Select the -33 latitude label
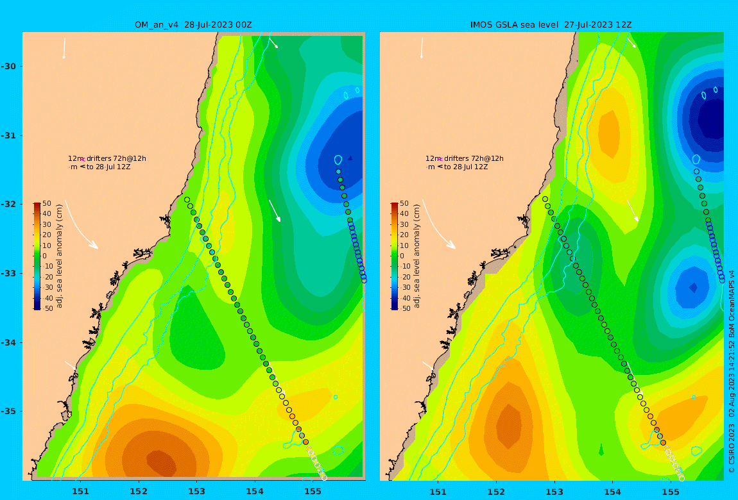738x500 pixels. (x=8, y=273)
